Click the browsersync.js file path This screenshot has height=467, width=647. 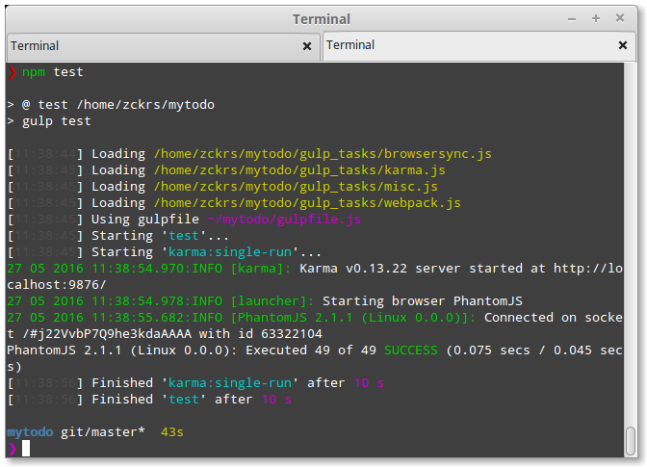(323, 153)
